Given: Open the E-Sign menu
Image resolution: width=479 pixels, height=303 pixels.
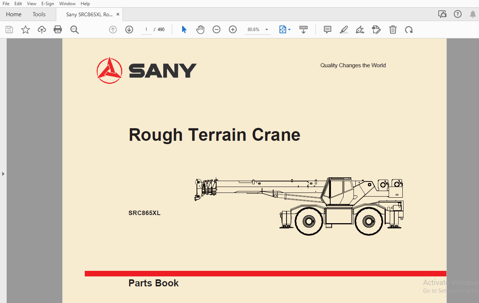Looking at the screenshot, I should point(47,3).
